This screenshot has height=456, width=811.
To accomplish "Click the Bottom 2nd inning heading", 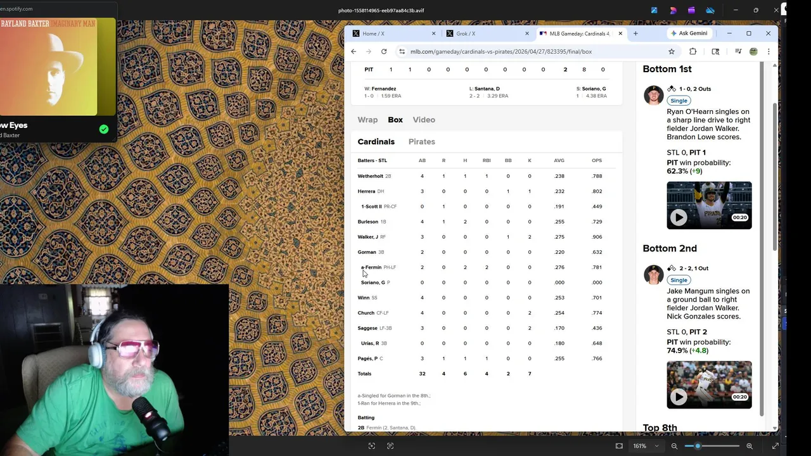I will click(670, 248).
